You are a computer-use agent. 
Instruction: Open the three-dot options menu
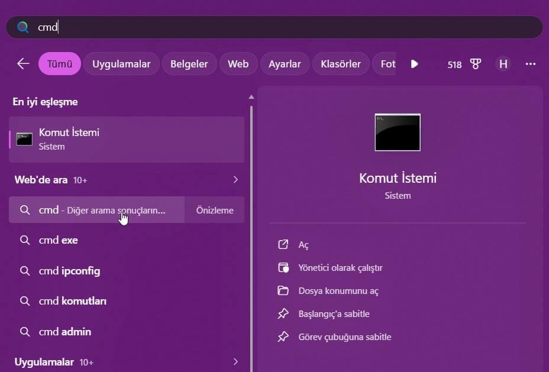pos(531,63)
